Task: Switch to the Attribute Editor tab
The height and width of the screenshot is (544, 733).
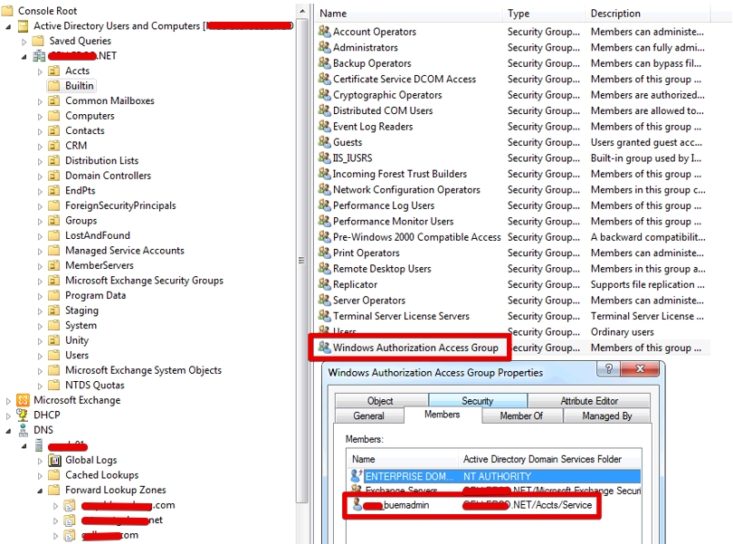Action: point(588,401)
